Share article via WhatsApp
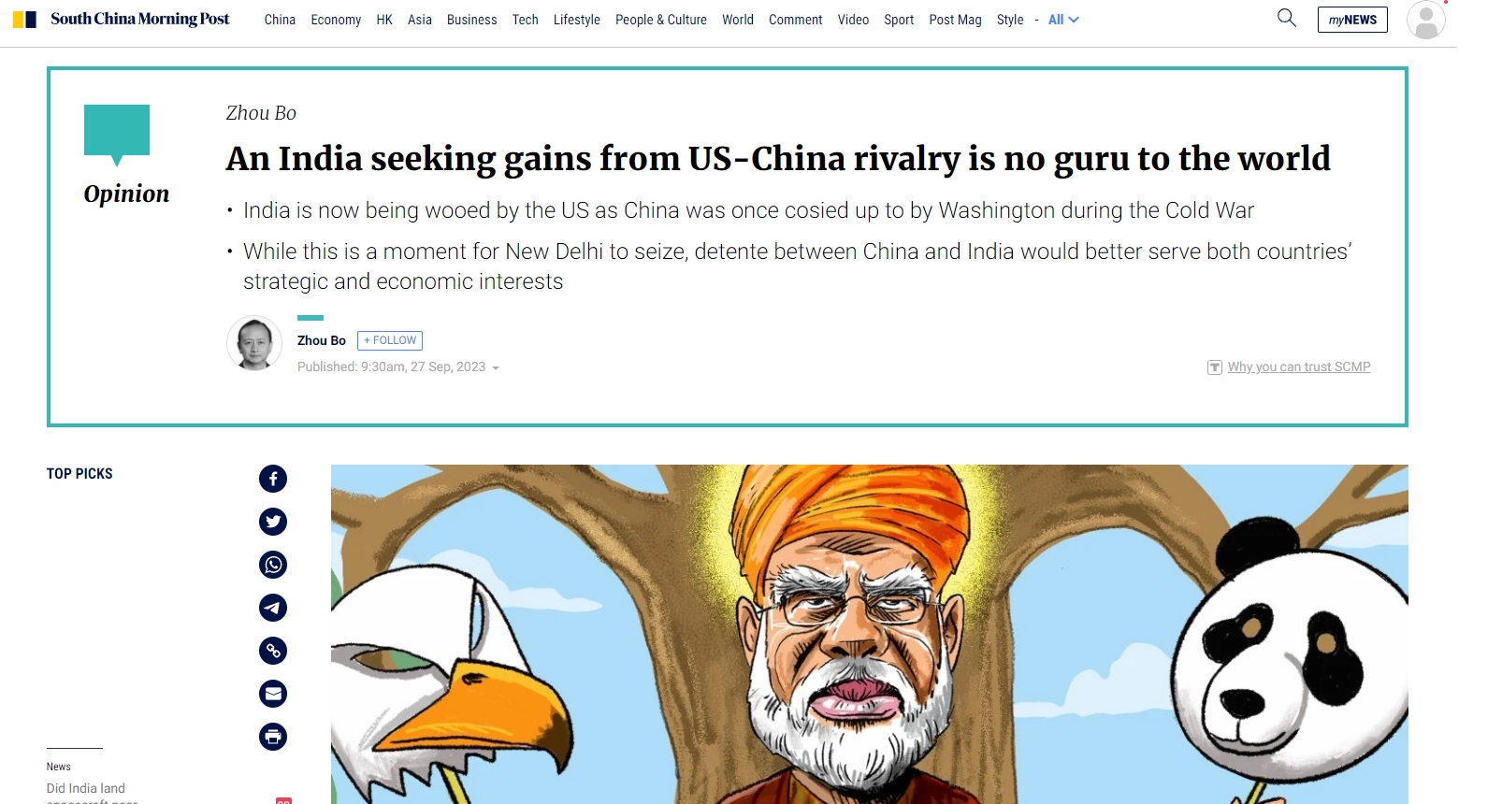Viewport: 1502px width, 804px height. (273, 565)
